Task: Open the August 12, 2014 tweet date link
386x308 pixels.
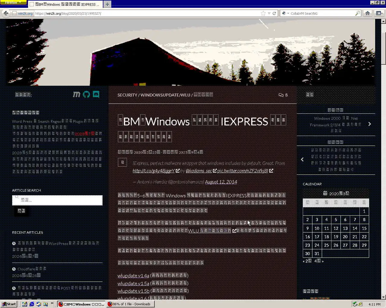Action: click(x=221, y=182)
